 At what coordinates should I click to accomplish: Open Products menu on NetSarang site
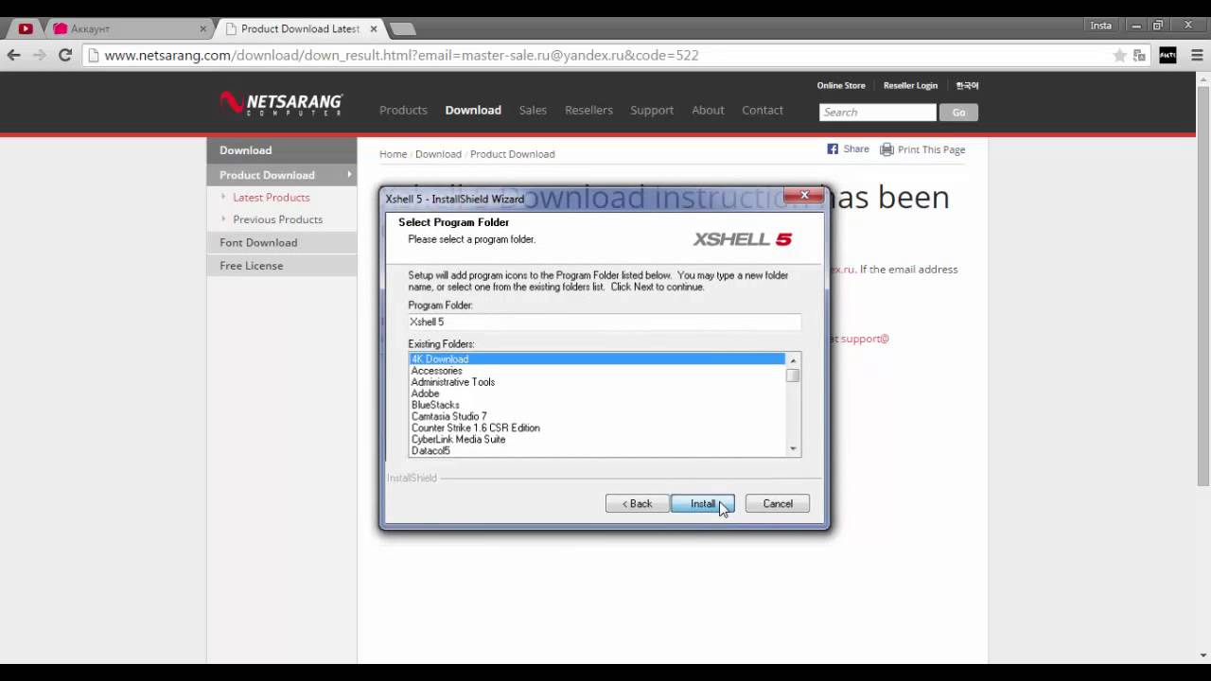click(403, 111)
